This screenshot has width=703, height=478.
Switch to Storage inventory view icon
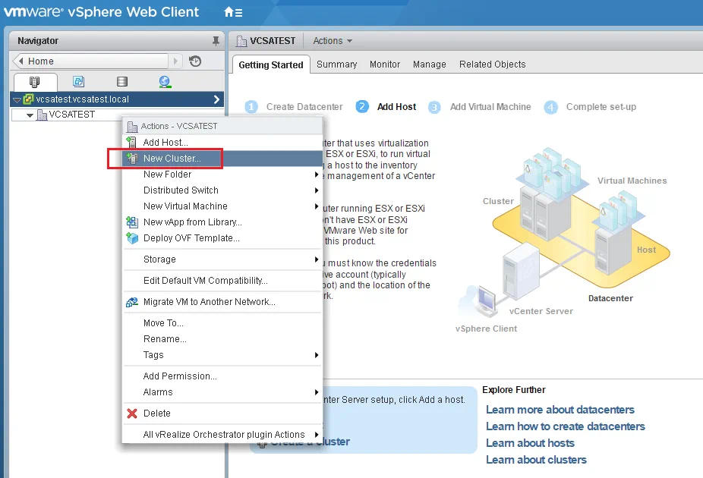click(121, 82)
